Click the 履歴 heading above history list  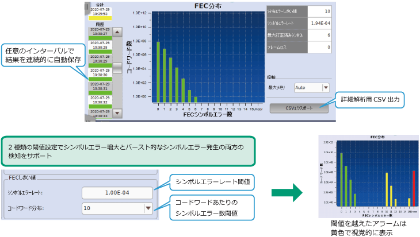(x=100, y=24)
